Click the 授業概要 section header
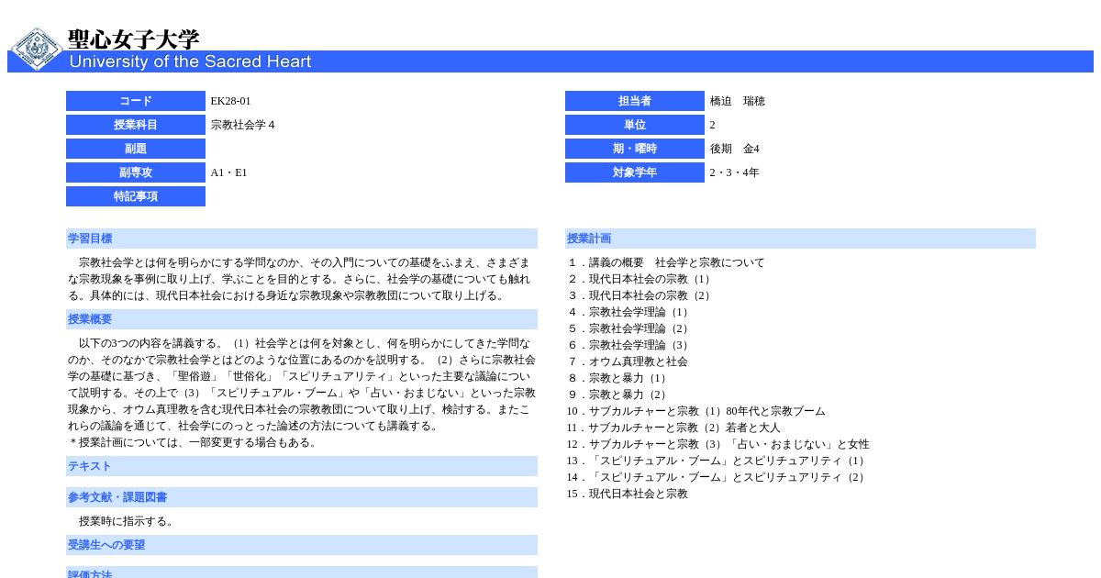Image resolution: width=1101 pixels, height=578 pixels. pyautogui.click(x=302, y=319)
